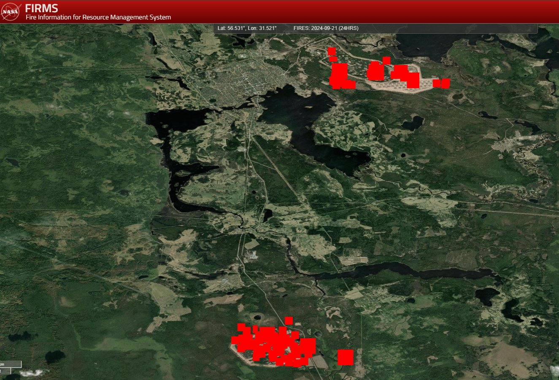Click the Lat/Lon coordinate readout
This screenshot has width=559, height=380.
[x=247, y=28]
